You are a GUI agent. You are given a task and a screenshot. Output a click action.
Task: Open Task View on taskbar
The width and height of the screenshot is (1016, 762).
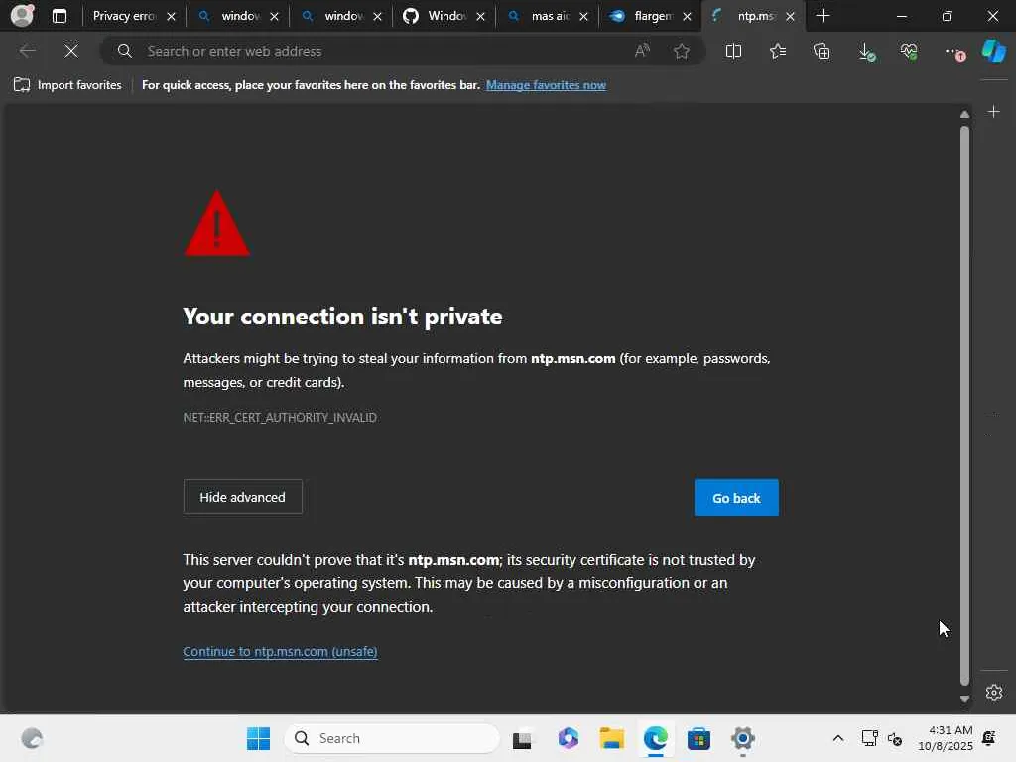point(522,738)
